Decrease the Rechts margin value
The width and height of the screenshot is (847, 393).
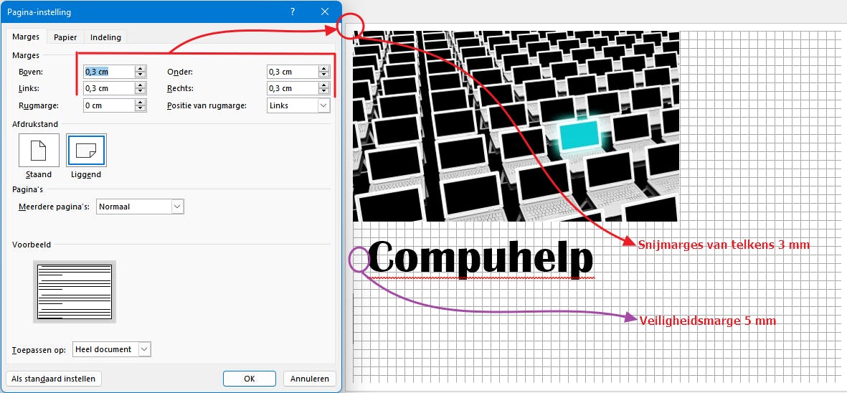324,92
